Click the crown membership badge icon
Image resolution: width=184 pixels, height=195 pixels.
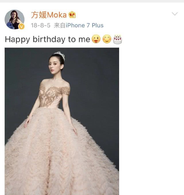pos(72,15)
